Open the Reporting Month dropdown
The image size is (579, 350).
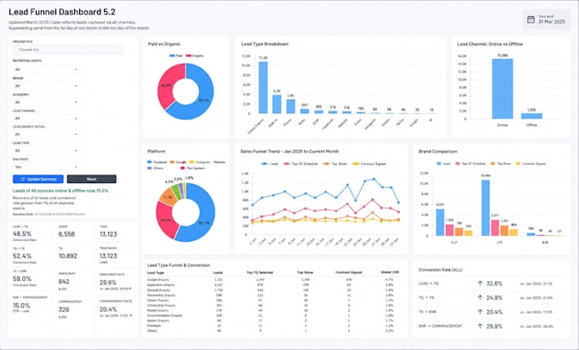click(x=46, y=70)
